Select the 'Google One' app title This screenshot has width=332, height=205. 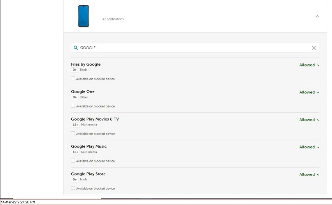click(x=83, y=92)
